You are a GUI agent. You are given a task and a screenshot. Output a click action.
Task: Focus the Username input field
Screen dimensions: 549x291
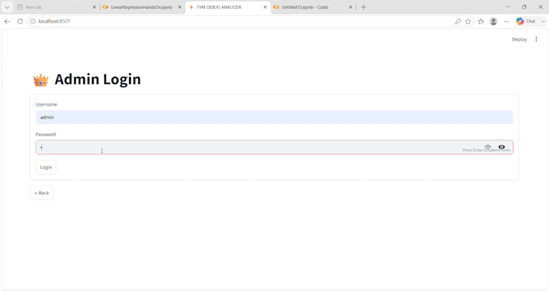(274, 117)
